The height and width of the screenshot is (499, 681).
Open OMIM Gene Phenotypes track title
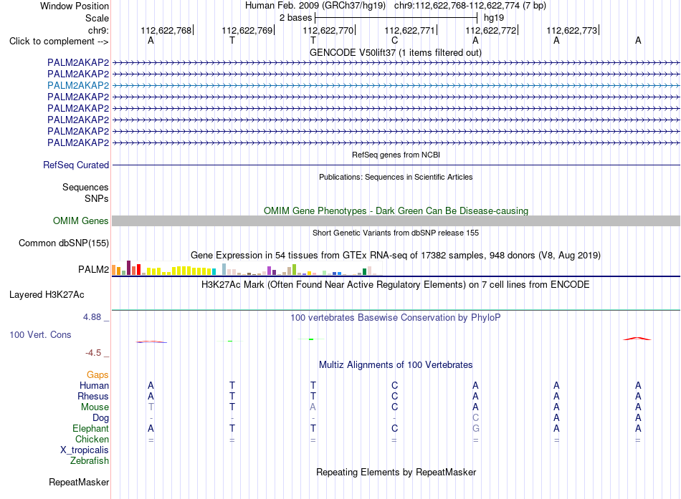tap(396, 211)
